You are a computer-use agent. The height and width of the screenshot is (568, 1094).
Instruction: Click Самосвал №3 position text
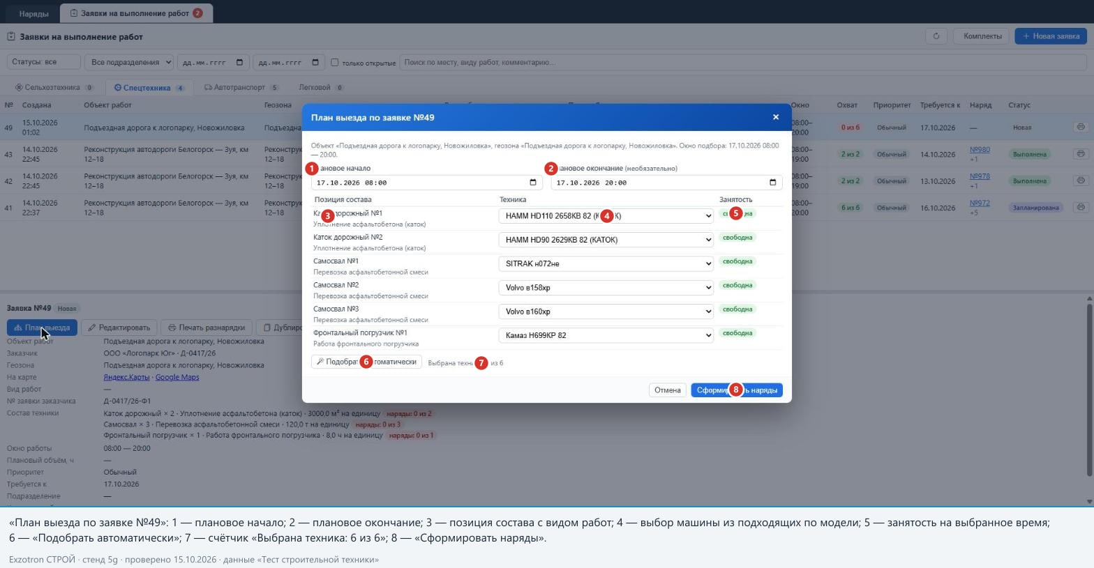click(336, 309)
